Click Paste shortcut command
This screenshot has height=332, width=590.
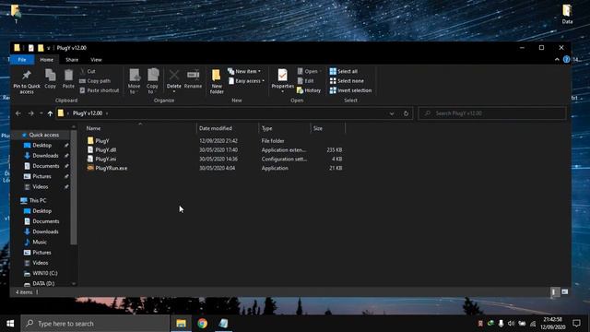(x=100, y=90)
